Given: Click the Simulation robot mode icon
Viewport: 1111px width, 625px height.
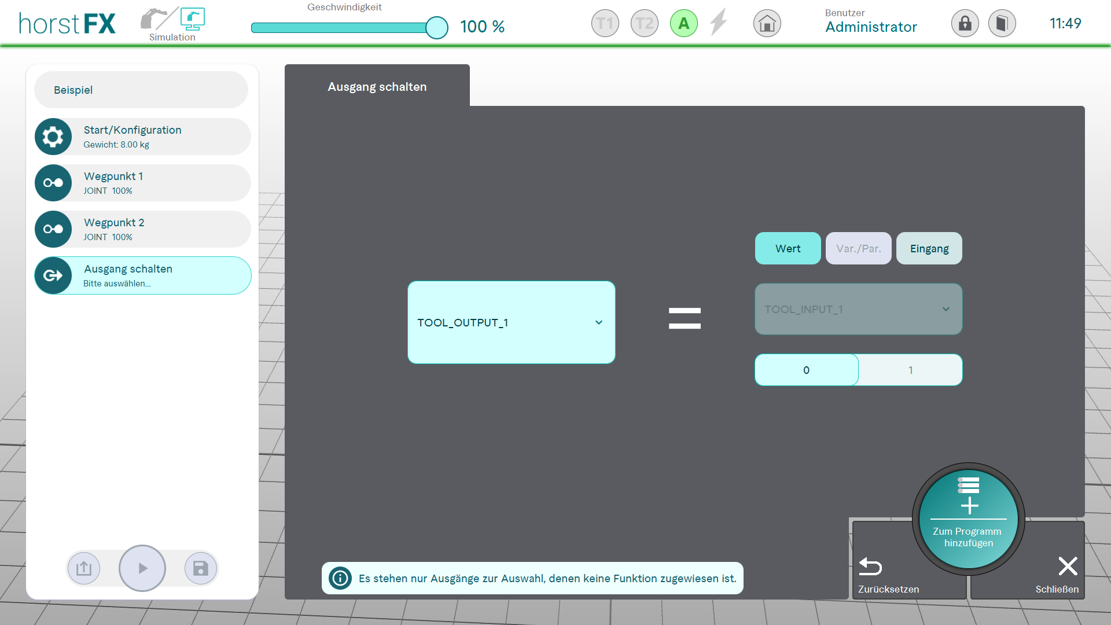Looking at the screenshot, I should click(x=172, y=24).
